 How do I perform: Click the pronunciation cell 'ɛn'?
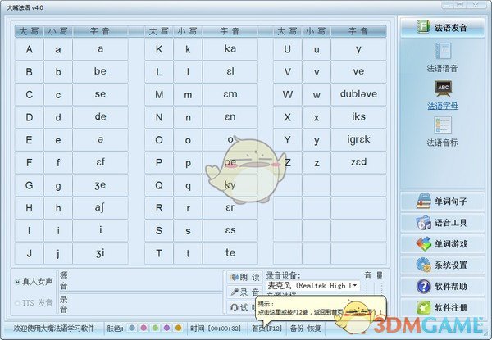230,117
